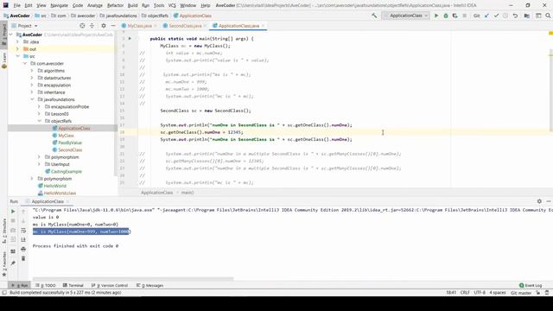This screenshot has width=553, height=311.
Task: Open Project panel settings gear
Action: pos(104,26)
